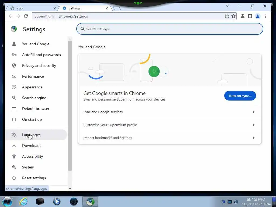The image size is (276, 207).
Task: Open Privacy and security section
Action: click(x=36, y=65)
